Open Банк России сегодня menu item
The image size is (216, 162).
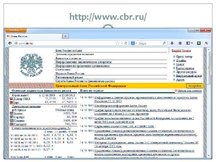point(69,51)
